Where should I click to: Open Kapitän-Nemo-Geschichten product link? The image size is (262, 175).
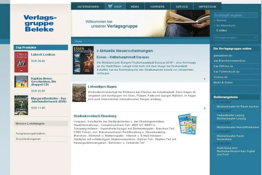44,82
